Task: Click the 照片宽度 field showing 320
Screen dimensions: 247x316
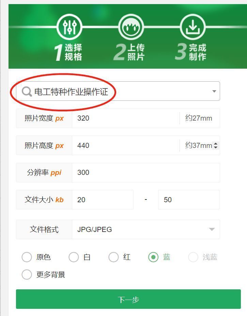Action: [126, 118]
